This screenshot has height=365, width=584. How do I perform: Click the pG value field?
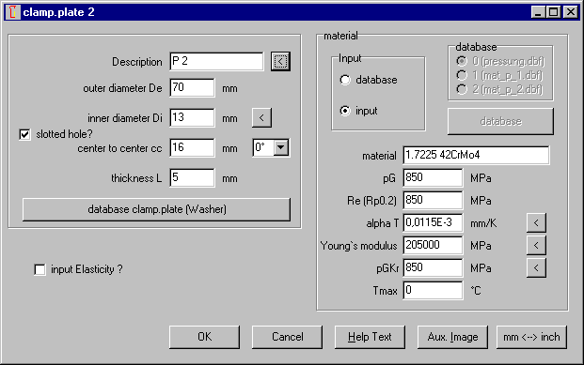coord(433,177)
